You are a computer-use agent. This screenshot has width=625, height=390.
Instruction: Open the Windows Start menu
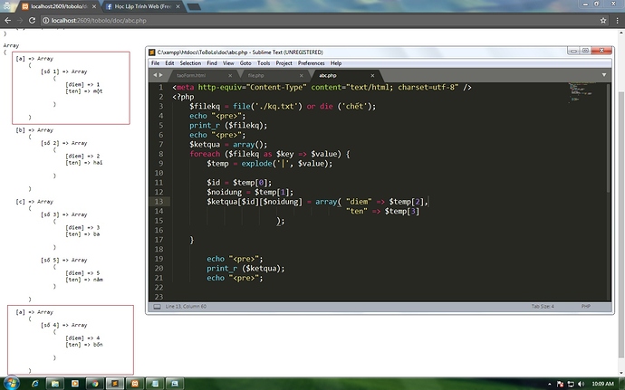click(x=11, y=383)
